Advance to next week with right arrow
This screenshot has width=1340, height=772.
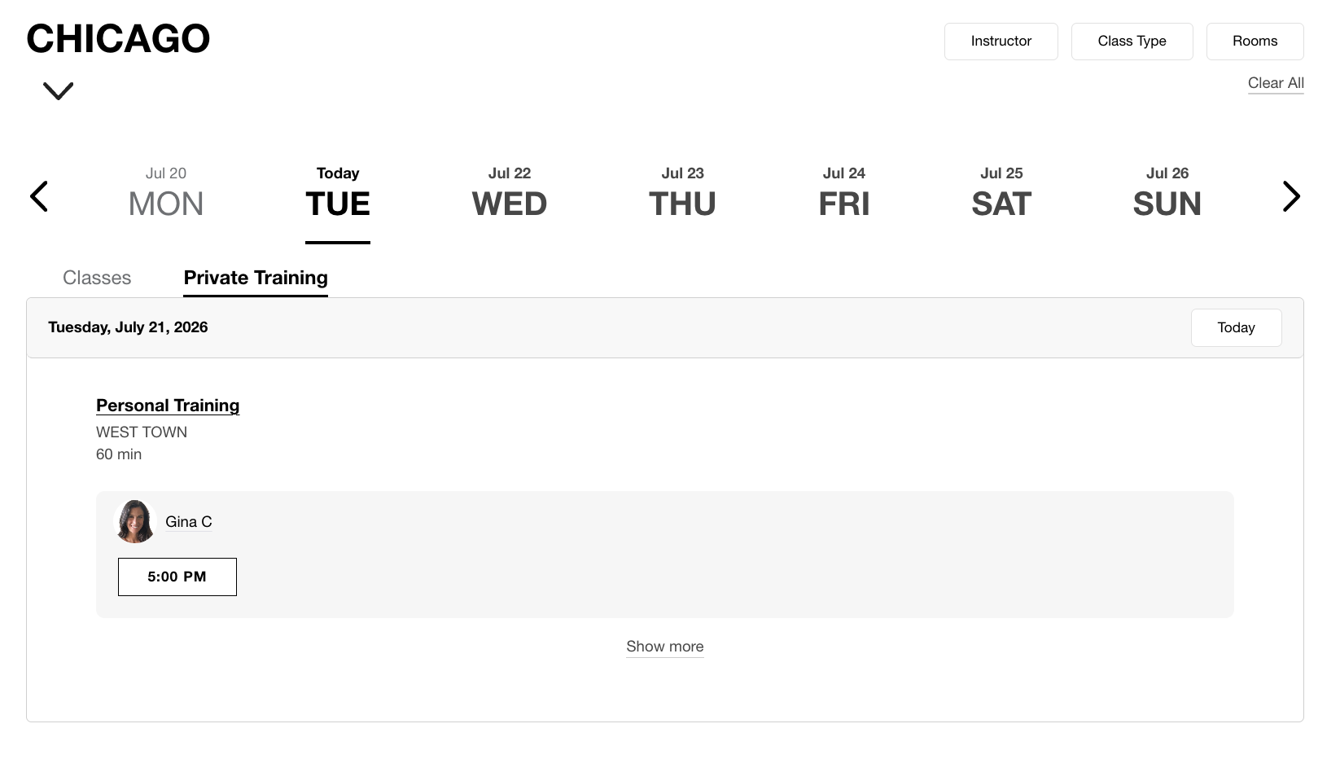[x=1291, y=196]
